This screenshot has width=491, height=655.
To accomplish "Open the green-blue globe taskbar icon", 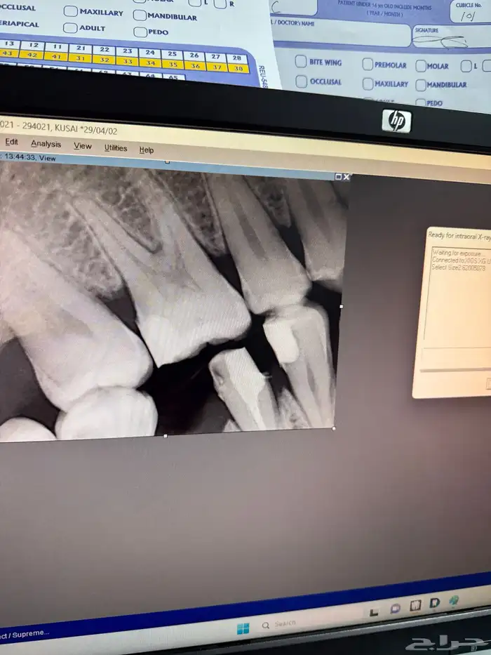I will pos(455,600).
